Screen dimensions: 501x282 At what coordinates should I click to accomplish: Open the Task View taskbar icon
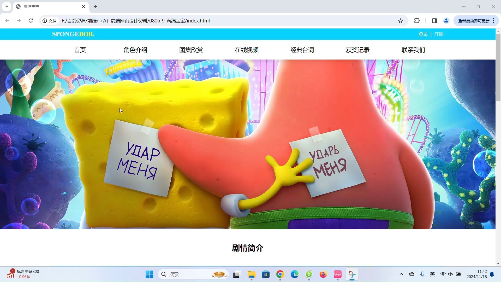pos(236,274)
